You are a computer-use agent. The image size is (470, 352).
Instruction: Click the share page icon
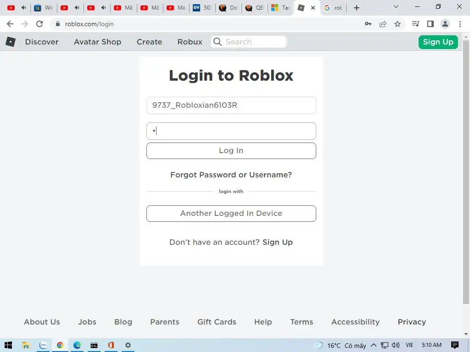383,24
